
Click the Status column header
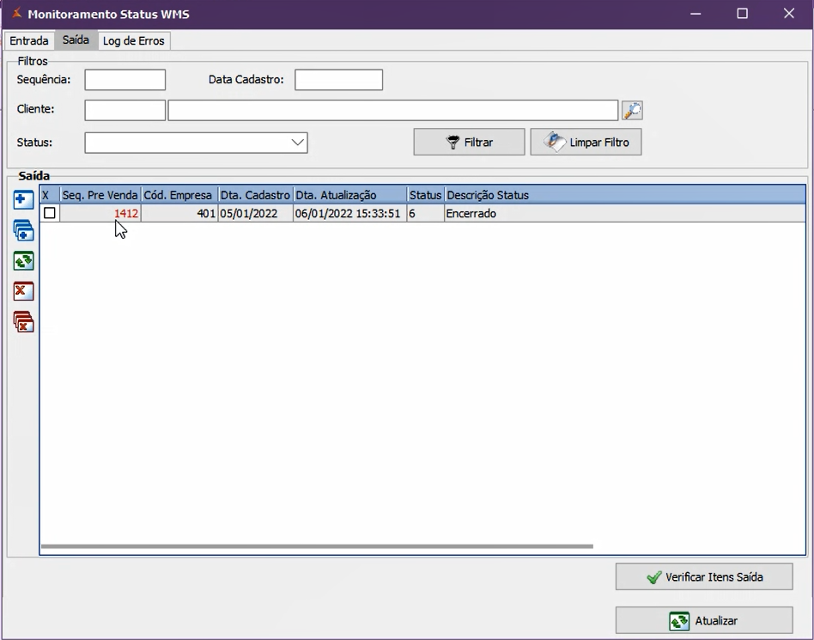coord(426,195)
